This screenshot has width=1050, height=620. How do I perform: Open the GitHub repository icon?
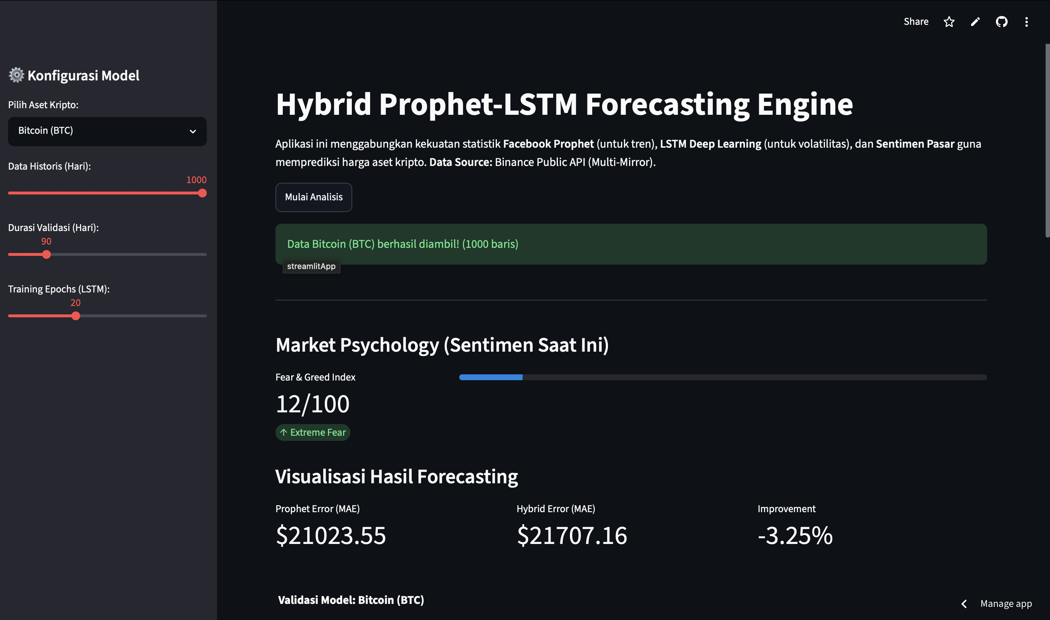1001,22
